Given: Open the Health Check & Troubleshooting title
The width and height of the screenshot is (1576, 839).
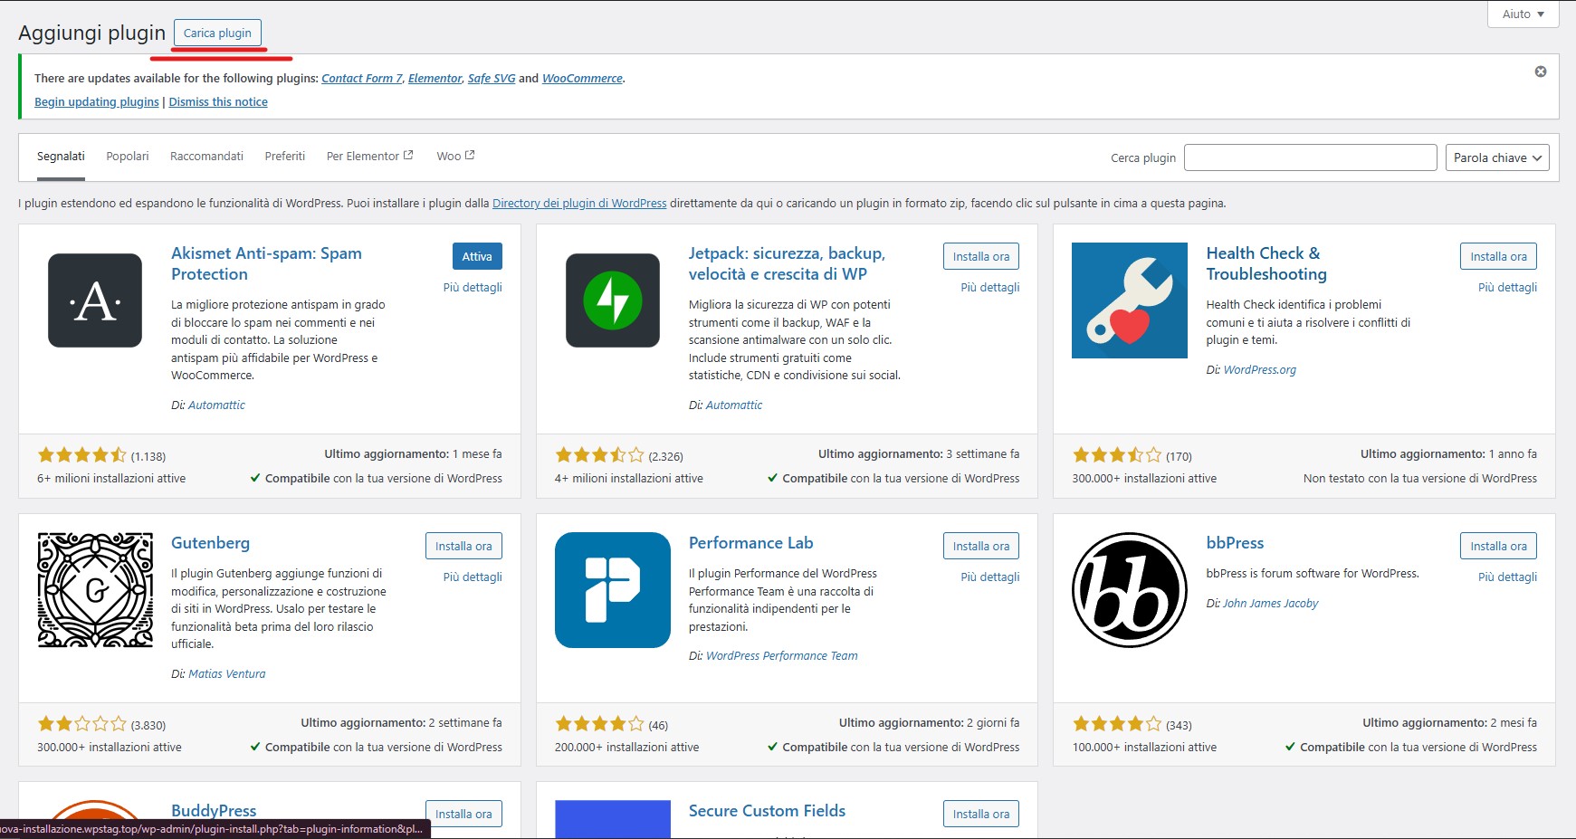Looking at the screenshot, I should tap(1266, 263).
